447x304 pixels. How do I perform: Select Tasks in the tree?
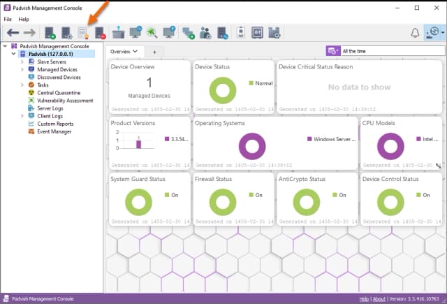(x=43, y=85)
